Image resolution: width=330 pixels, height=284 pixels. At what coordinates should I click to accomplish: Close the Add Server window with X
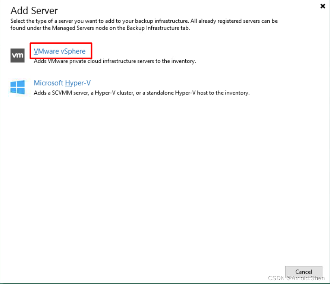point(323,6)
